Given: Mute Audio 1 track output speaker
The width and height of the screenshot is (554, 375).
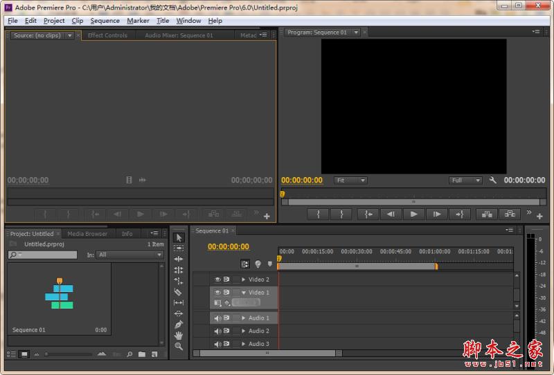Looking at the screenshot, I should click(x=217, y=318).
